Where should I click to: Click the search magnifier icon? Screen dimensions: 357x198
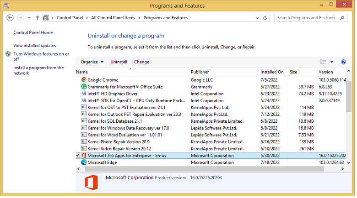(342, 18)
